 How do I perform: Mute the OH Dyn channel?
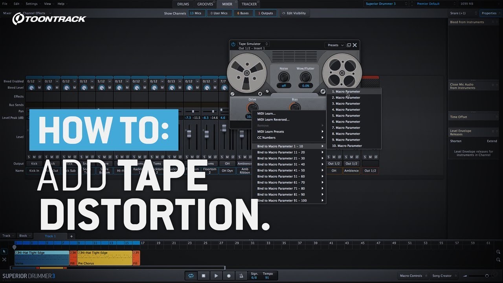coord(227,157)
